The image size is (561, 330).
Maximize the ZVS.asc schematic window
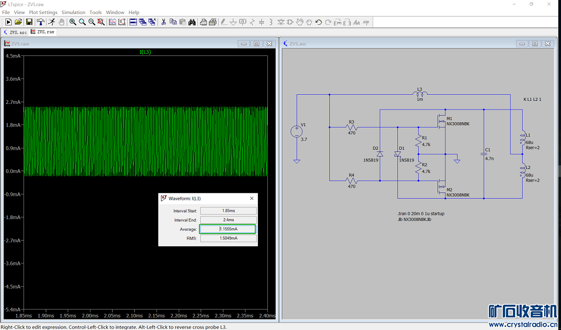535,44
